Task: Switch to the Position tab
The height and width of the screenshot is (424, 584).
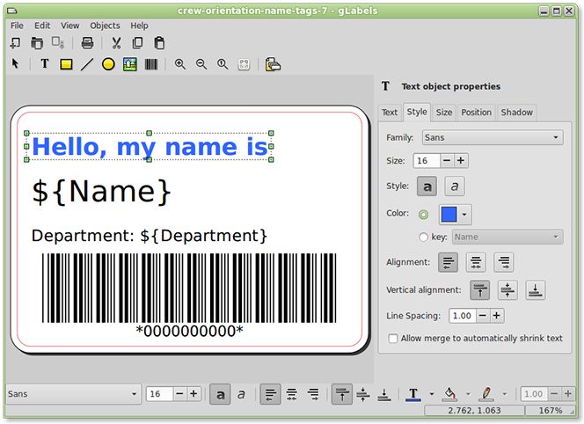Action: [477, 112]
